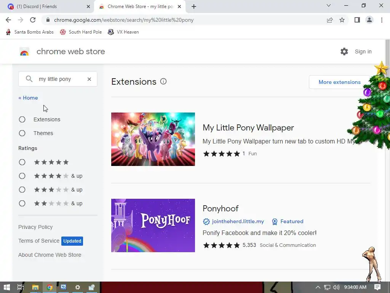The height and width of the screenshot is (293, 390).
Task: Click the 'my little pony' search field
Action: 58,79
